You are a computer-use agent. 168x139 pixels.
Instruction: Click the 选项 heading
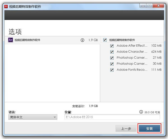click(15, 32)
